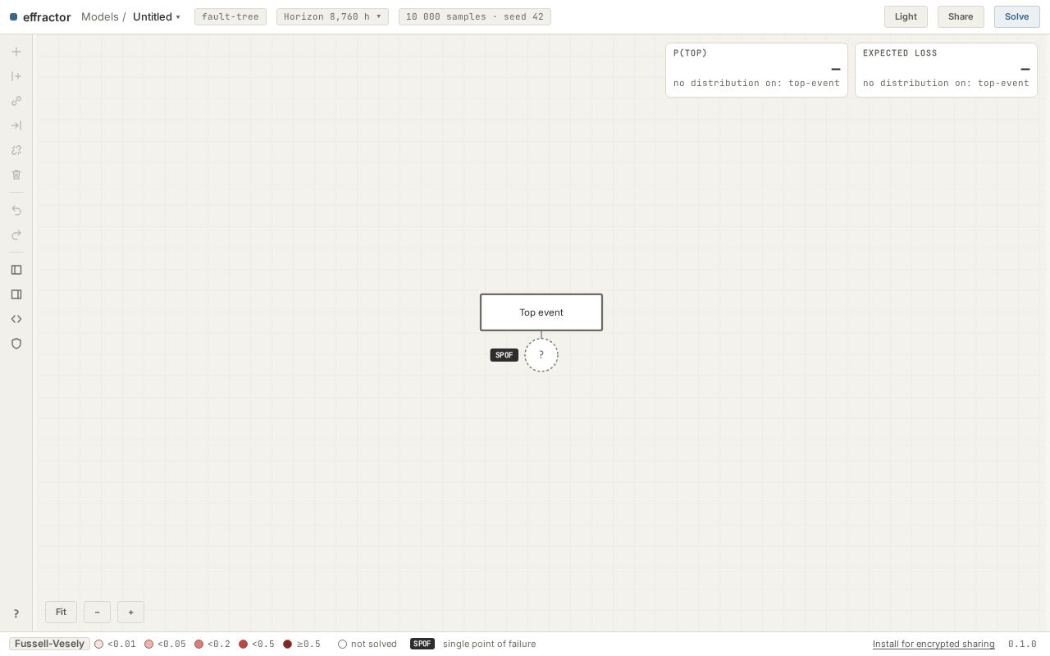Zoom in with the plus button
The image size is (1050, 656).
[x=130, y=612]
